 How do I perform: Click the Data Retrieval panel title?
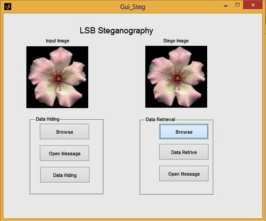point(161,119)
